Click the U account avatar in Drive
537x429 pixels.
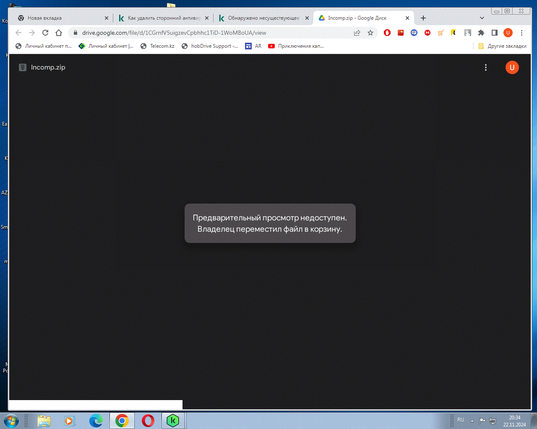tap(512, 67)
